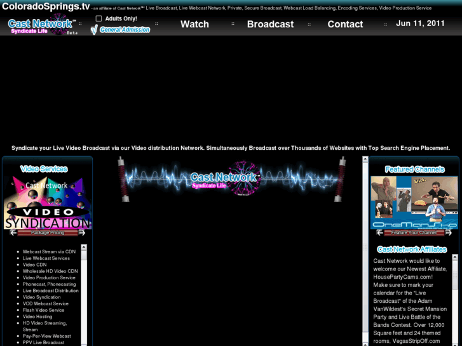Screen dimensions: 462x346
Task: Open VOD Webcast Service link
Action: (45, 303)
